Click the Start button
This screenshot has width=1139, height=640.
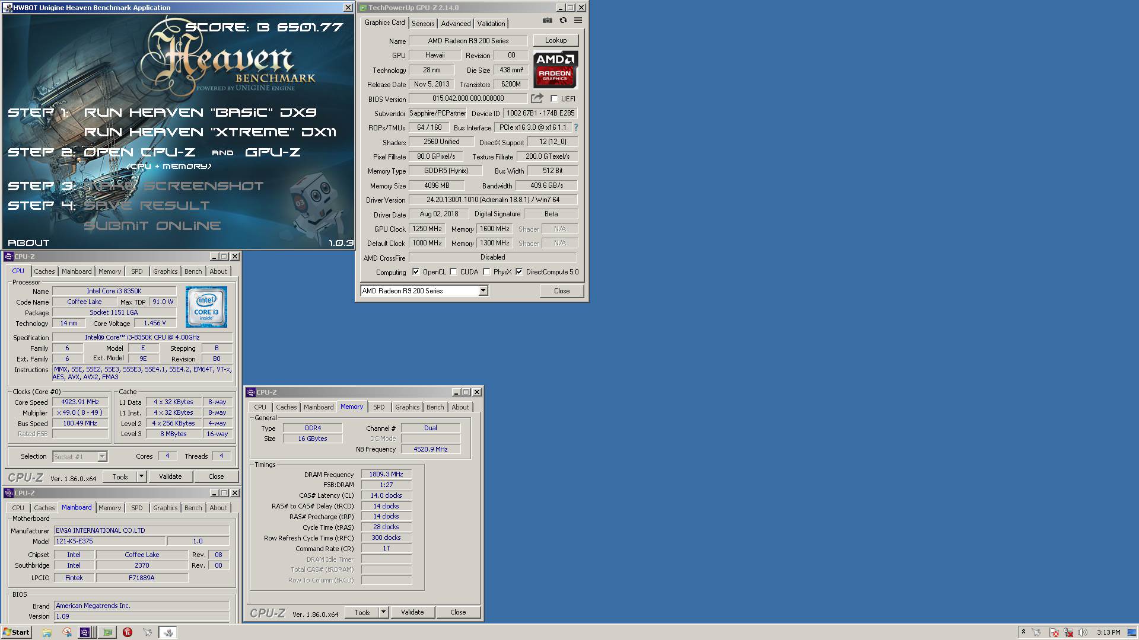tap(17, 632)
